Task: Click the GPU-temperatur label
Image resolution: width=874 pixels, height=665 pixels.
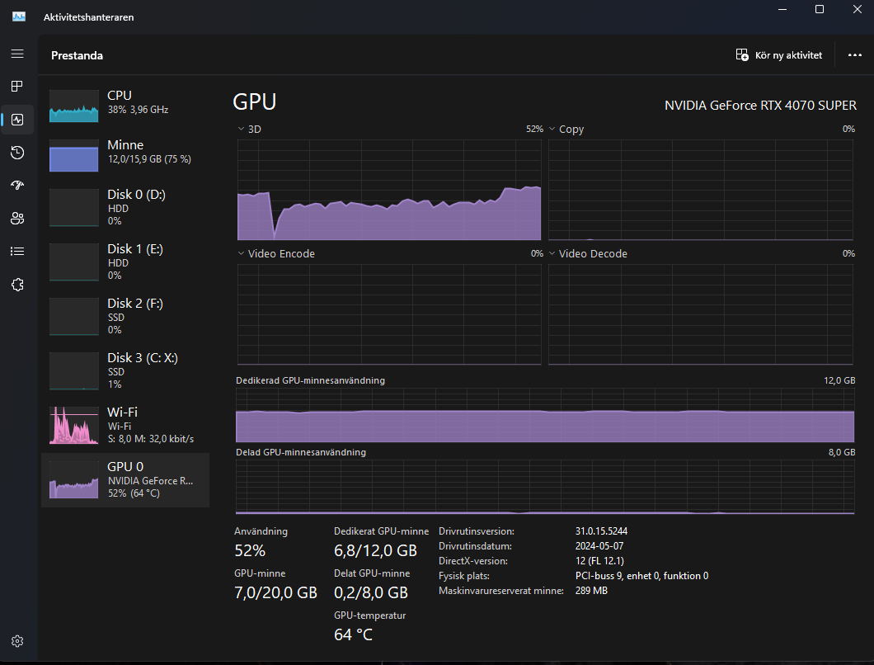Action: click(369, 615)
